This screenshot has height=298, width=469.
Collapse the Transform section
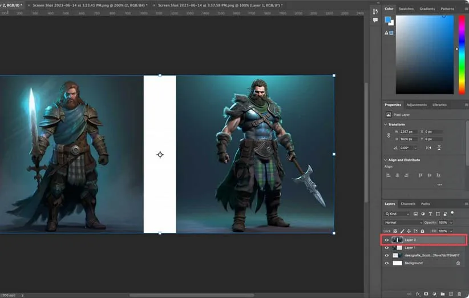(386, 124)
